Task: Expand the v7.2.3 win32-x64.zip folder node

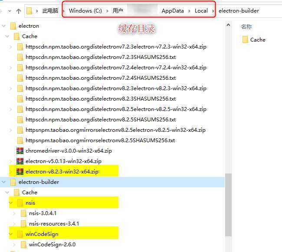Action: pos(11,47)
